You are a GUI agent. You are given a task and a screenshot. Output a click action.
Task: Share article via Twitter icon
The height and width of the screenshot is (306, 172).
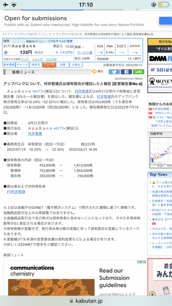click(x=114, y=72)
